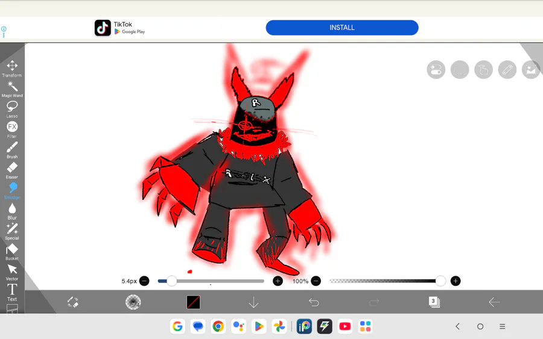Open the layers panel showing 3
This screenshot has width=543, height=339.
[434, 302]
